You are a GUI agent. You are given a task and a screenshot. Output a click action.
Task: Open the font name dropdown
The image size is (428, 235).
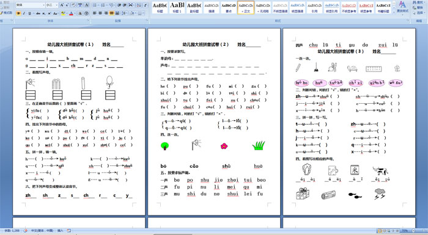[43, 5]
